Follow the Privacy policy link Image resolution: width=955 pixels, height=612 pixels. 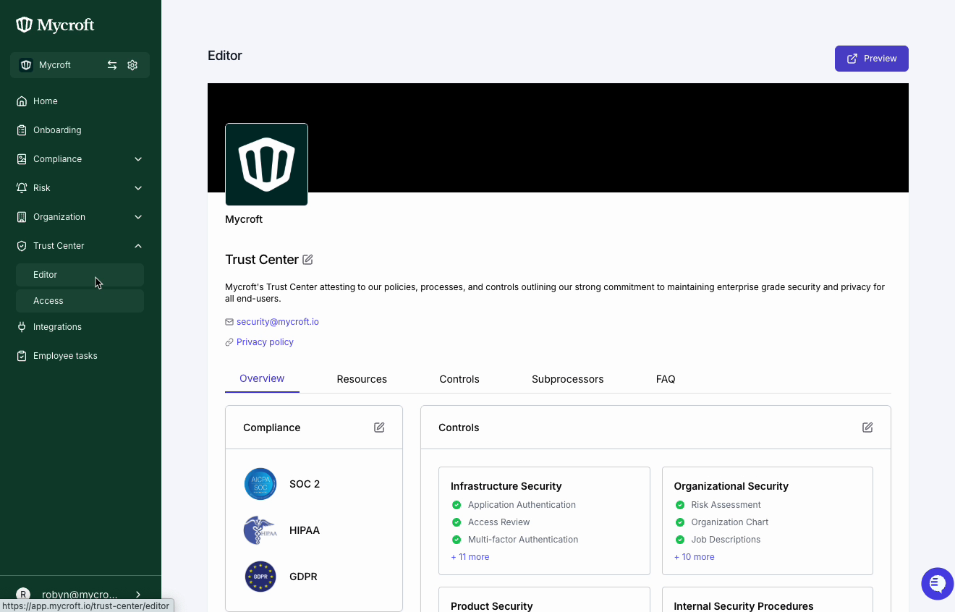[265, 342]
